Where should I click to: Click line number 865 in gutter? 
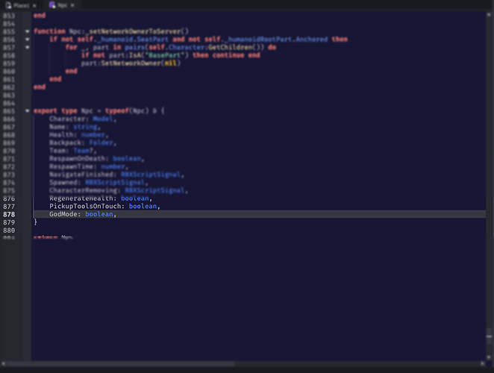coord(9,111)
